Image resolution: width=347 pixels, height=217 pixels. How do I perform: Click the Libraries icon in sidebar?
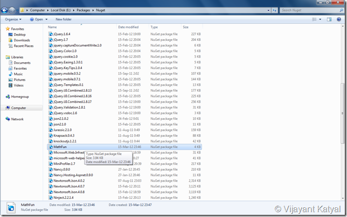tap(8, 57)
